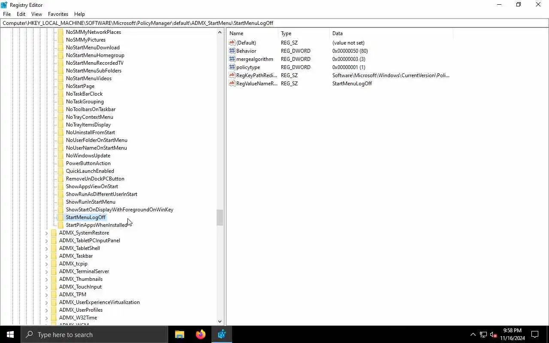Launch Firefox from the taskbar
This screenshot has height=343, width=549.
200,334
